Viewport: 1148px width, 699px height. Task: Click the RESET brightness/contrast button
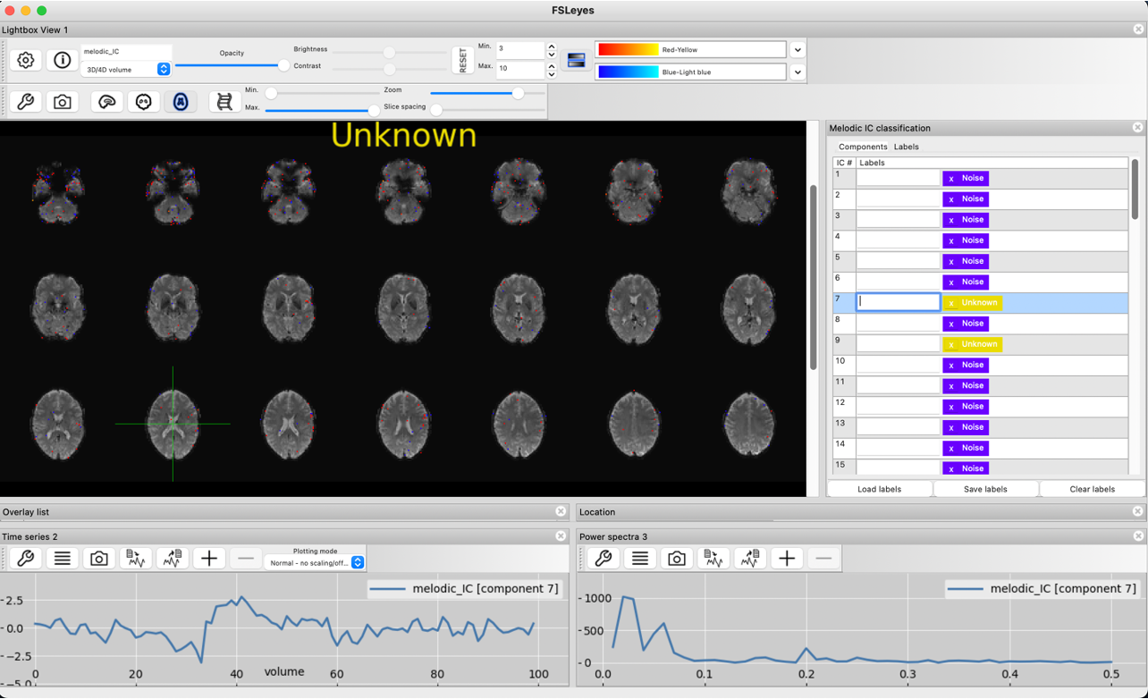(462, 61)
